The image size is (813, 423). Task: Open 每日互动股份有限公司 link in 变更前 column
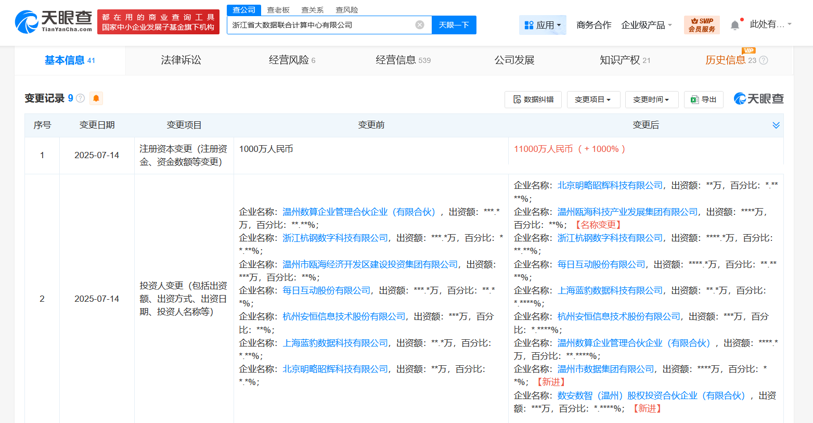click(326, 290)
